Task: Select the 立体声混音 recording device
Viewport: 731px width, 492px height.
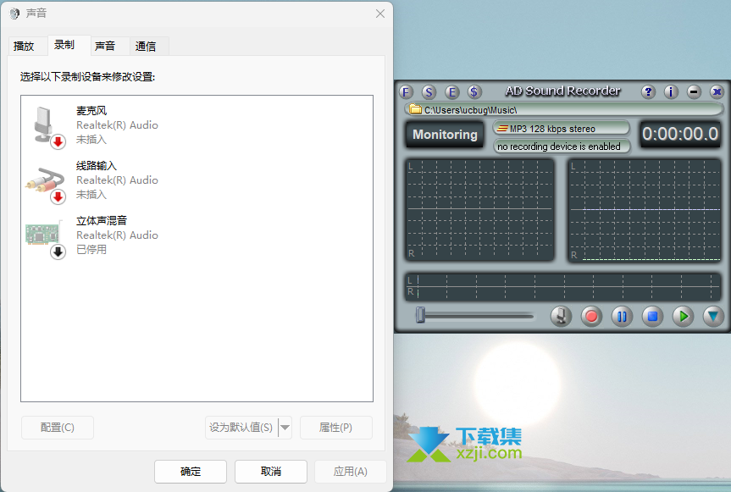Action: pyautogui.click(x=197, y=235)
